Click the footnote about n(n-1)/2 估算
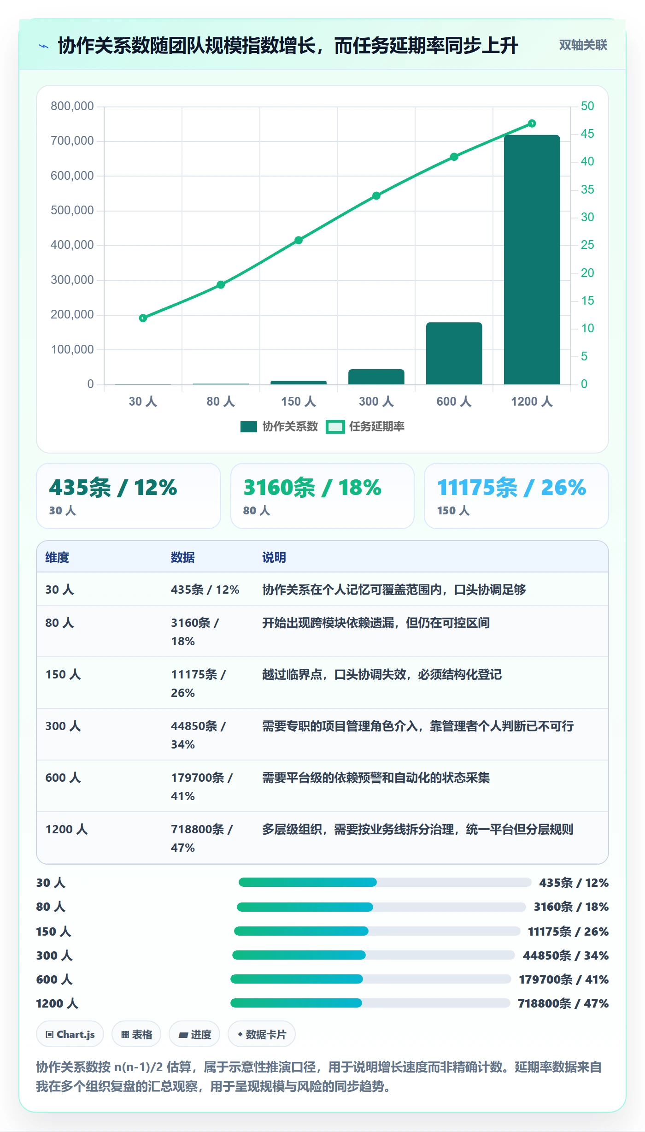 (319, 1077)
